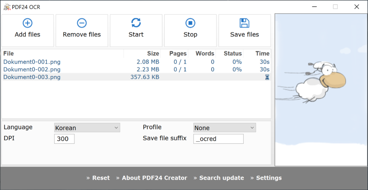
Task: Click the DPI field showing 300
Action: pyautogui.click(x=64, y=139)
